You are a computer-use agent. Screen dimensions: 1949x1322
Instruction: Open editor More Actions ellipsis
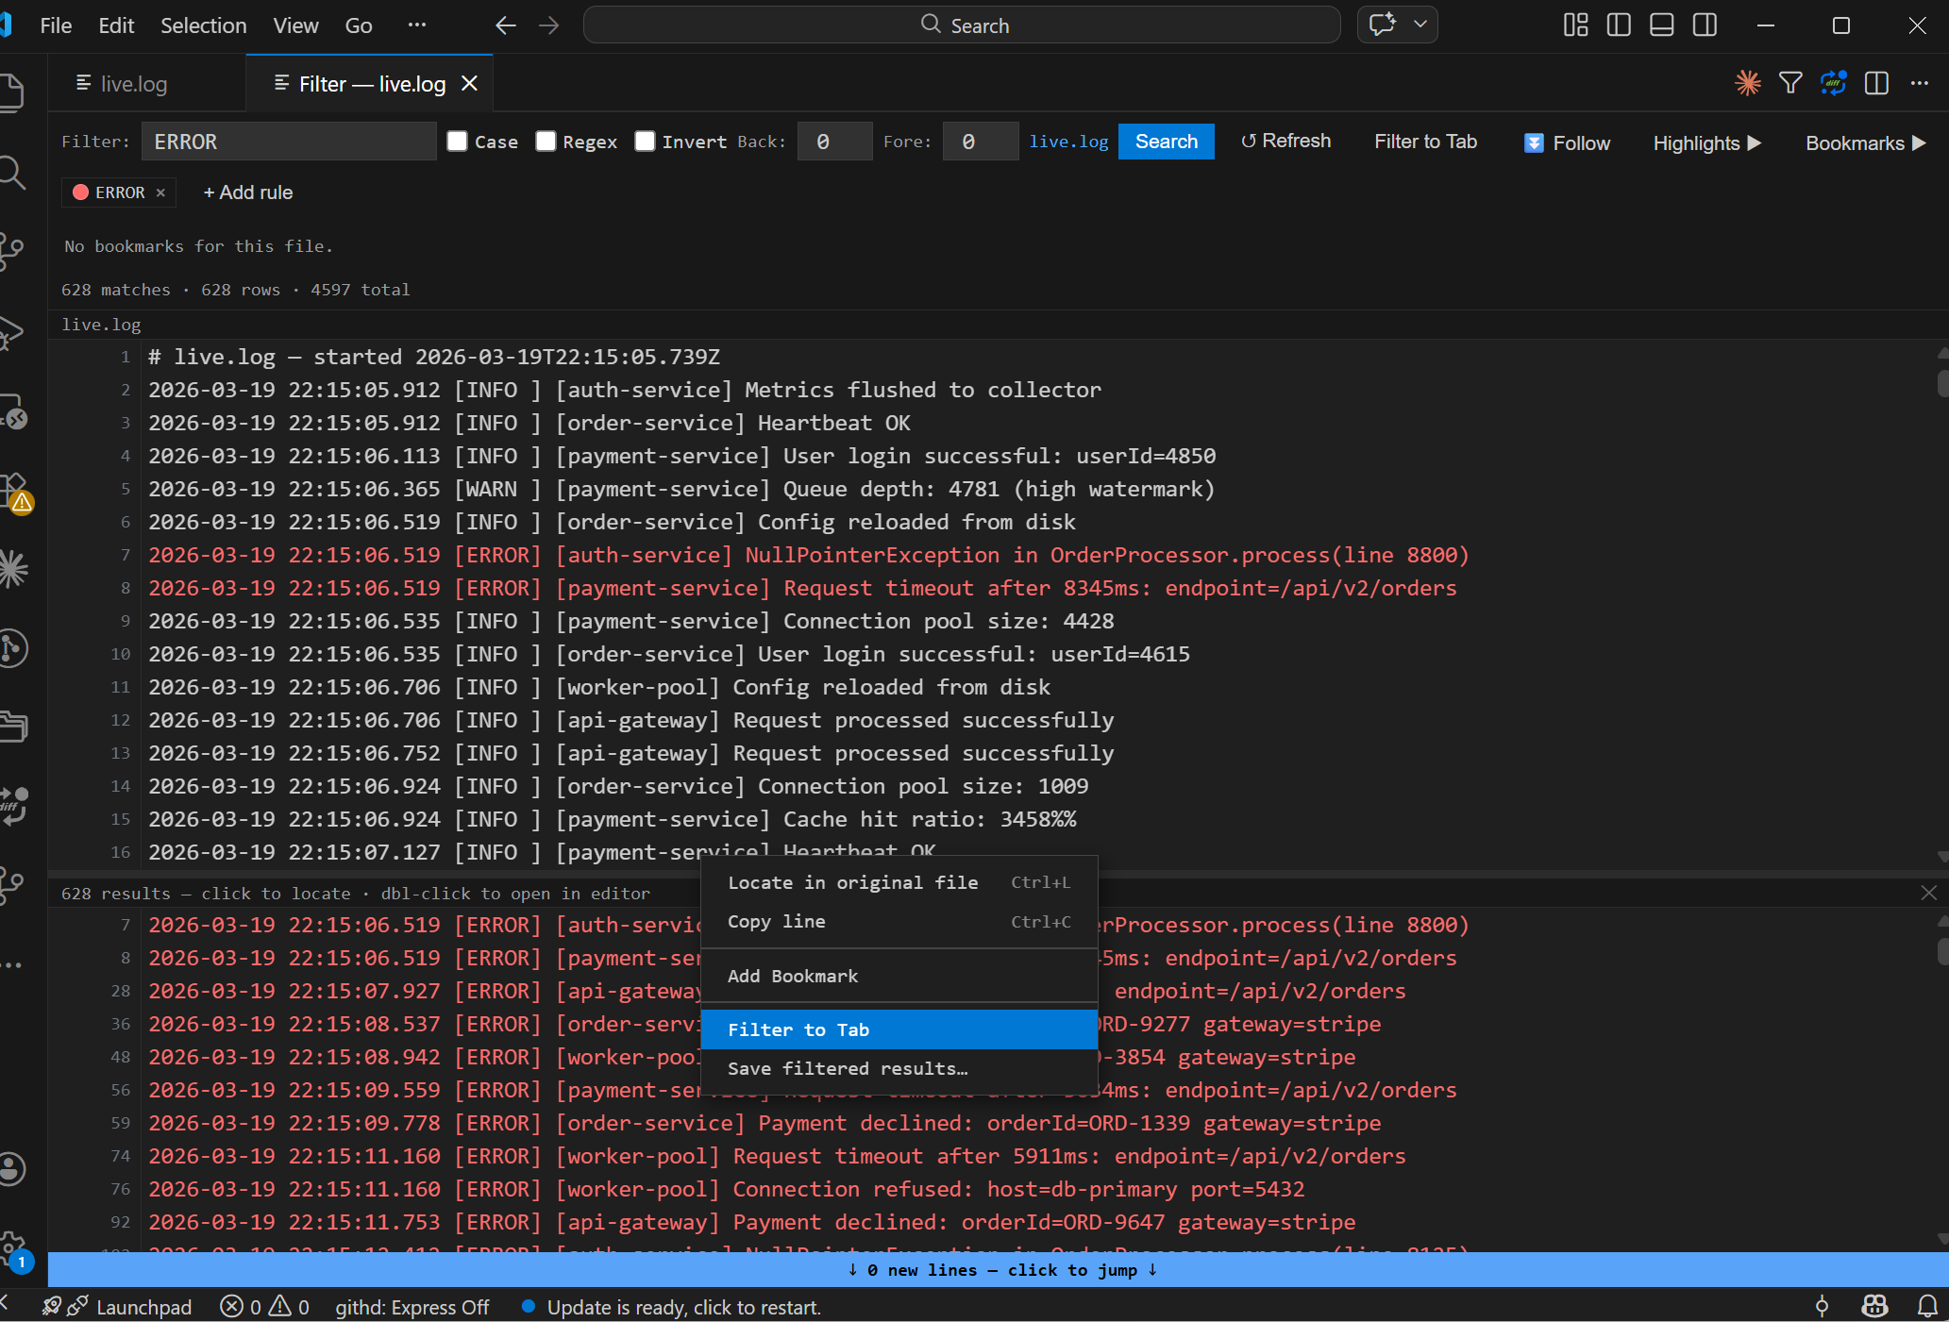[x=1920, y=83]
